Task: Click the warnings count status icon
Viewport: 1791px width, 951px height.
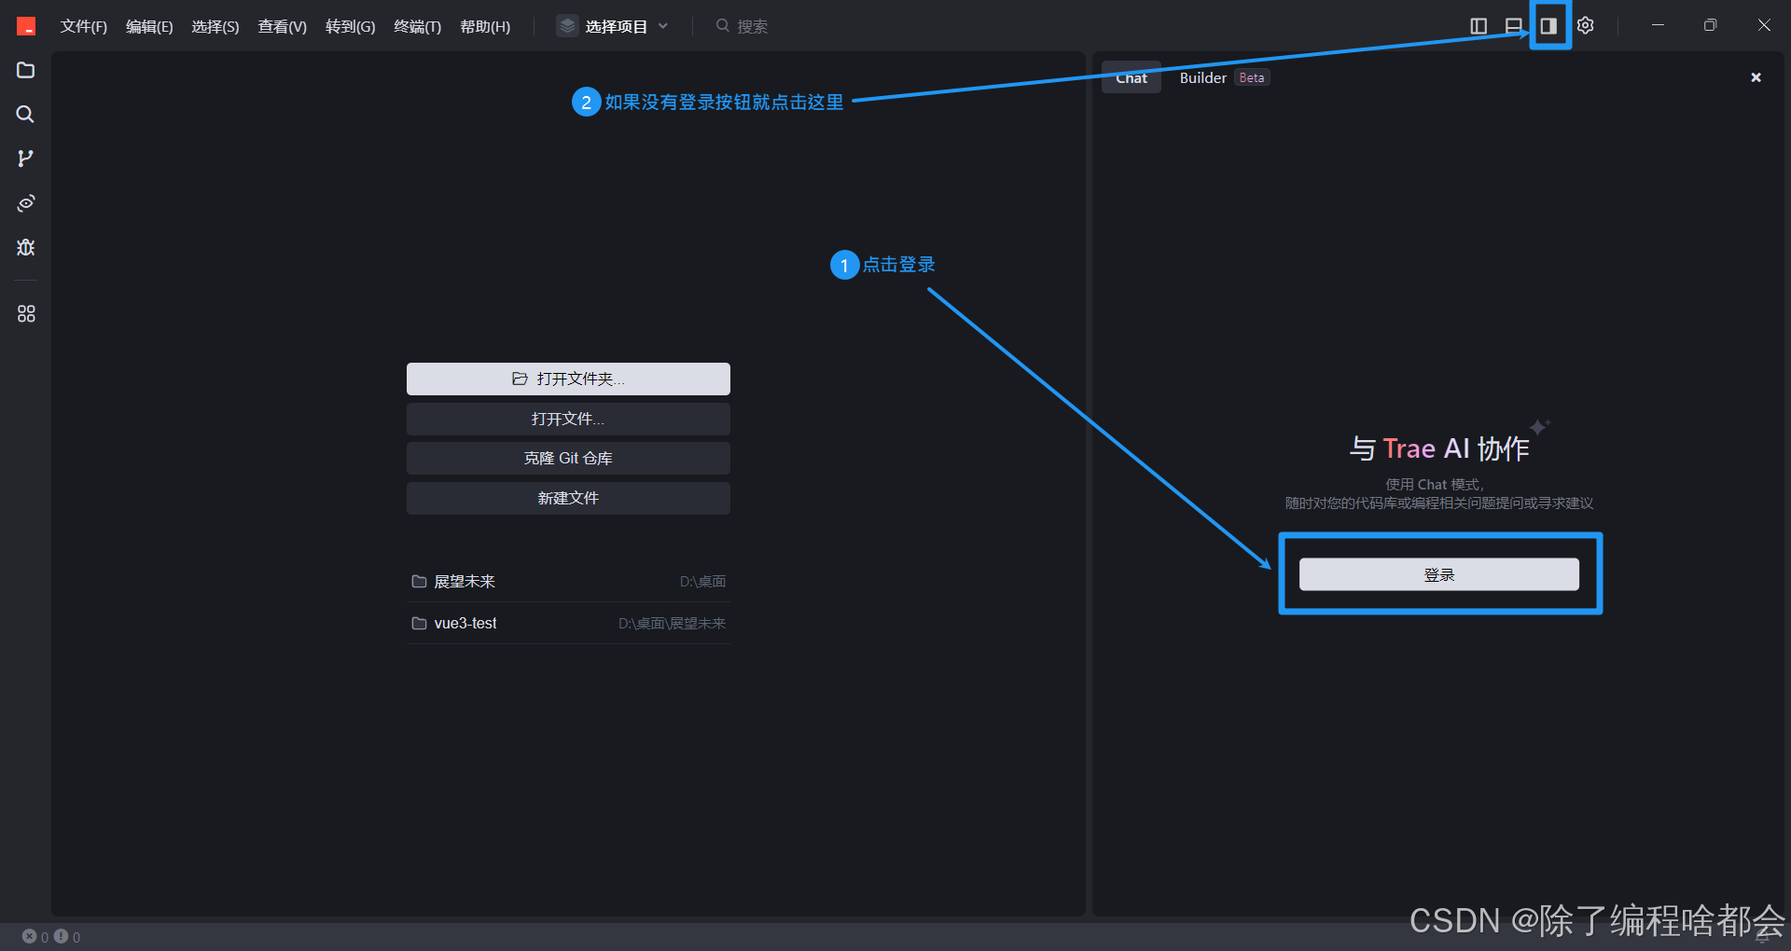Action: coord(67,937)
